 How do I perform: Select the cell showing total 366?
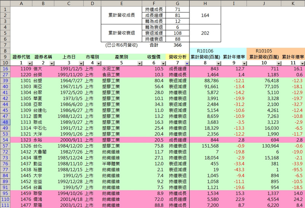point(177,45)
